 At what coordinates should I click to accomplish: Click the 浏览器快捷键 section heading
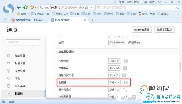click(x=66, y=52)
